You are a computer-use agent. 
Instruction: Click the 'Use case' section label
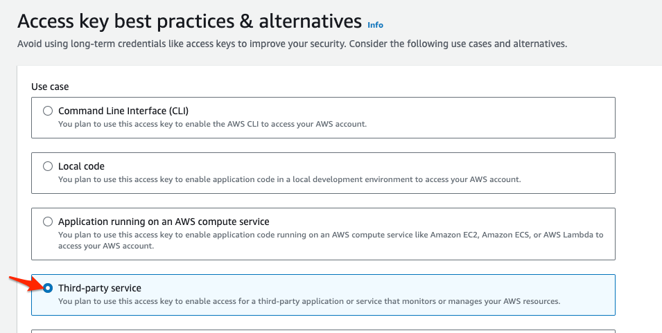50,87
